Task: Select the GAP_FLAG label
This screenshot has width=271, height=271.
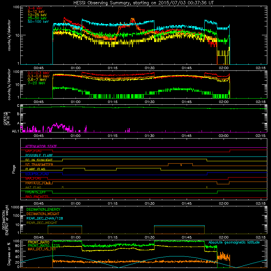Action: pos(33,151)
